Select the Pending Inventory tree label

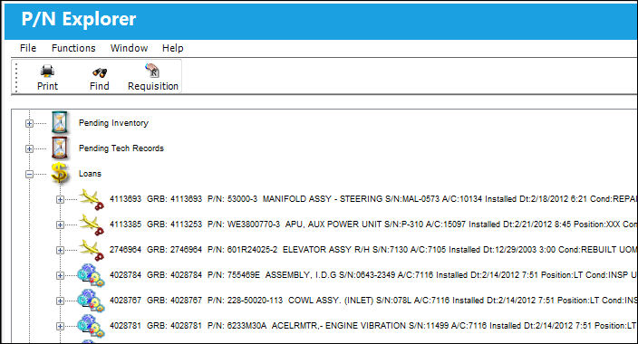coord(113,123)
